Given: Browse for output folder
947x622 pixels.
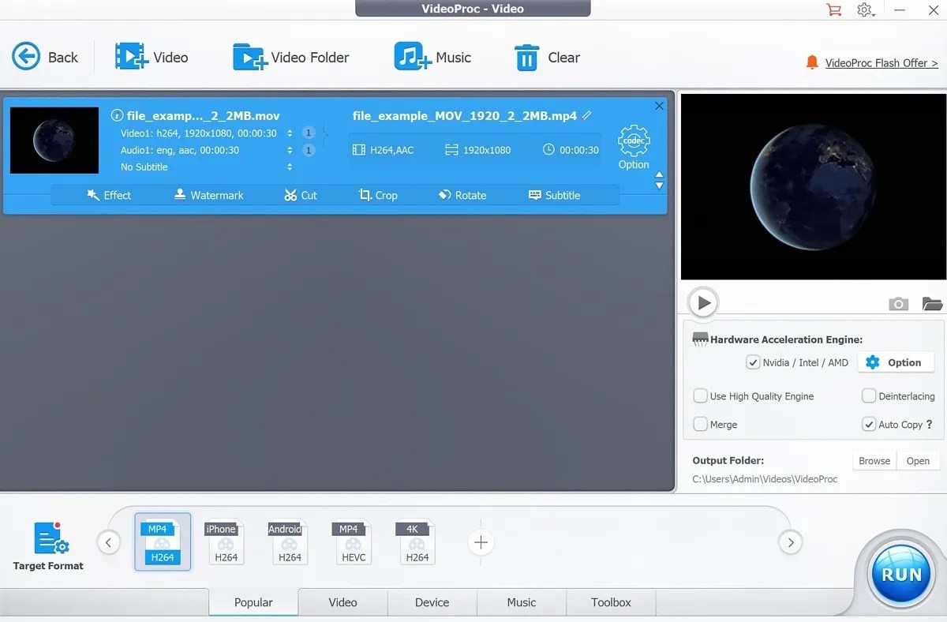Looking at the screenshot, I should 874,461.
